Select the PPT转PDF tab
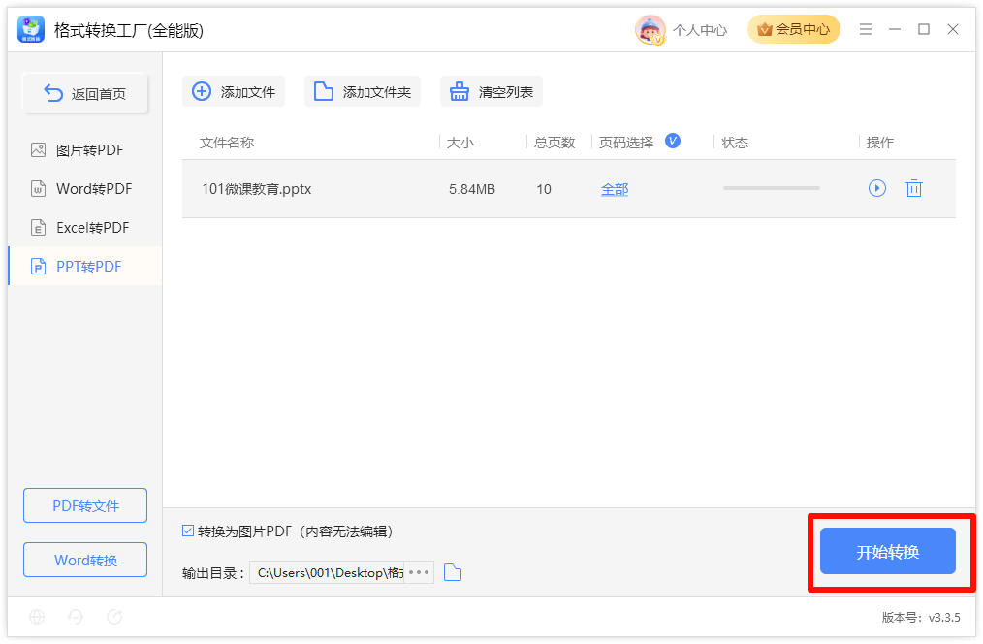This screenshot has width=983, height=644. click(85, 266)
